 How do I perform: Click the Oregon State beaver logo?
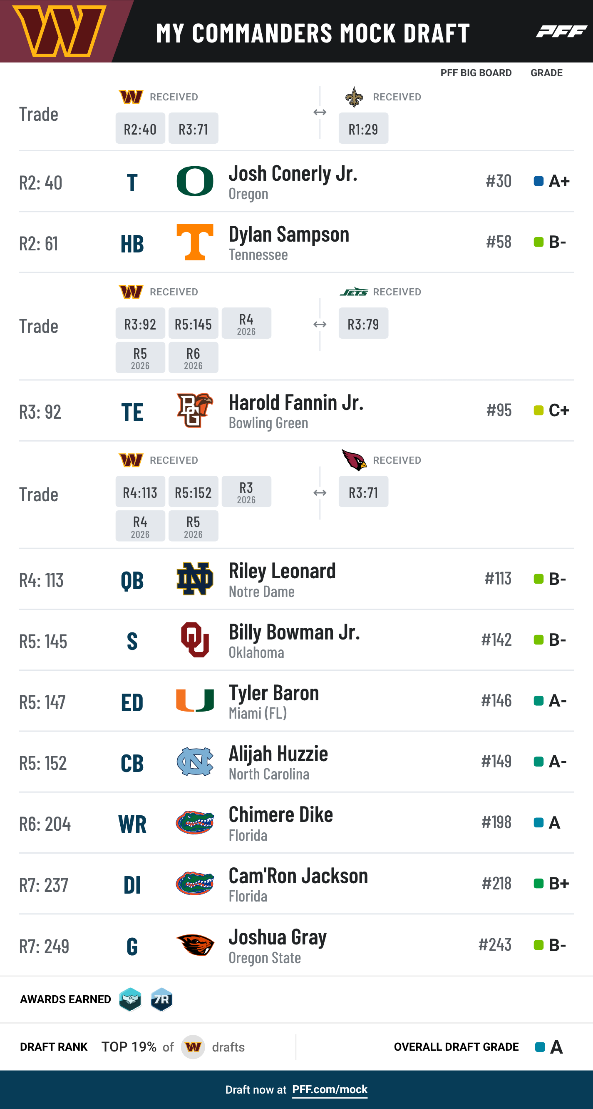(x=195, y=945)
